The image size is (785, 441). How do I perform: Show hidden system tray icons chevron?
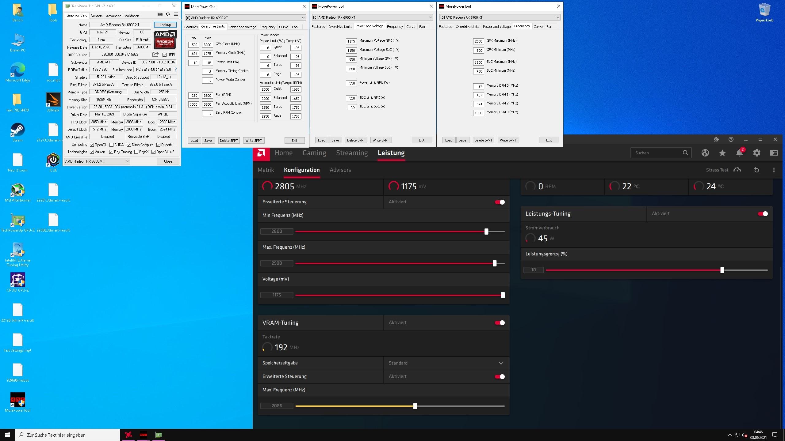tap(730, 435)
